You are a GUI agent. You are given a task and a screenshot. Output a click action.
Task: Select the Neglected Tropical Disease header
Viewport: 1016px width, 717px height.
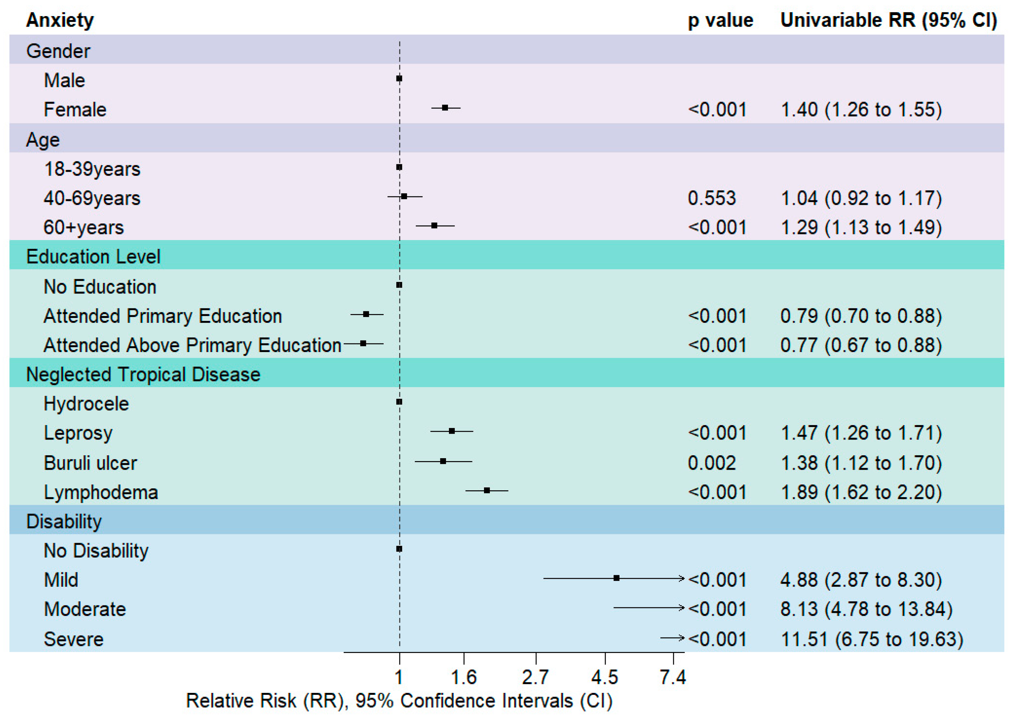tap(143, 374)
